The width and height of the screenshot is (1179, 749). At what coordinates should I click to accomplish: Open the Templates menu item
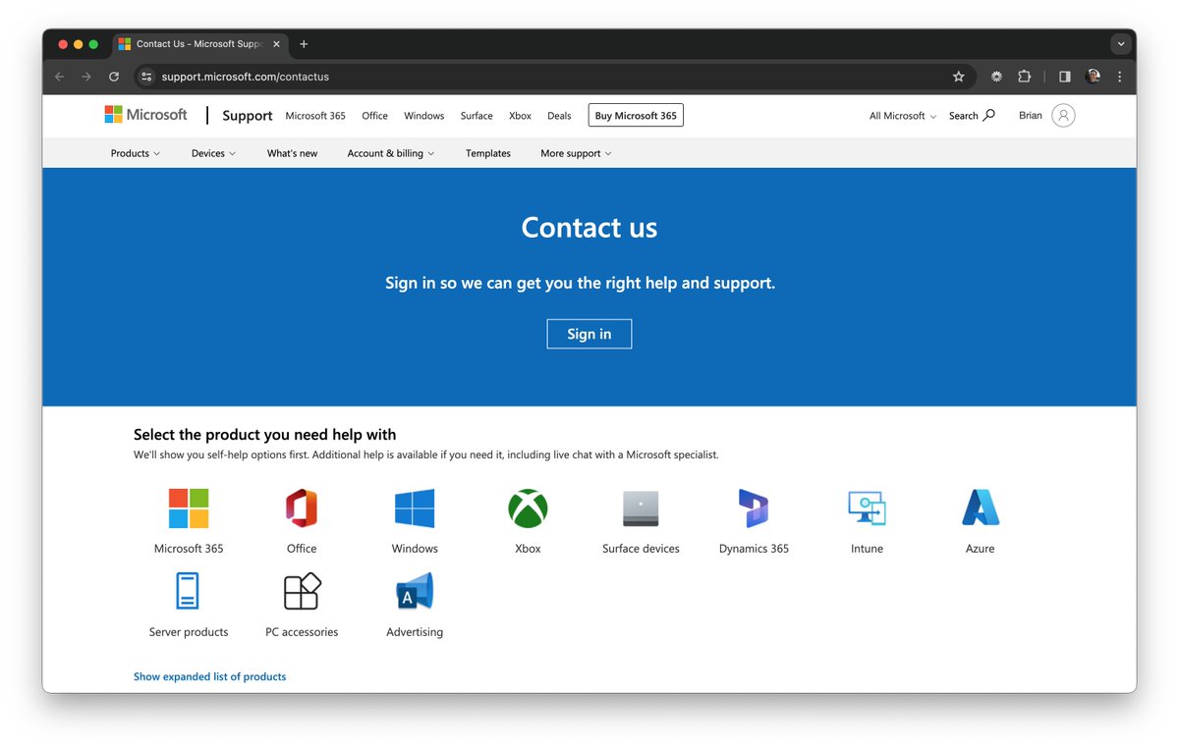pos(488,153)
